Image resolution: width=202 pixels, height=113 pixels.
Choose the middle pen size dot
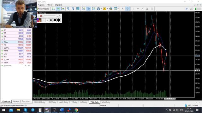pos(51,20)
